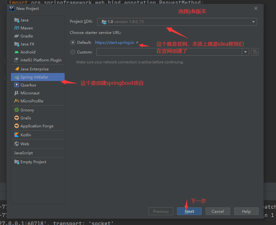Select the Java project type icon
The image size is (276, 225).
[x=17, y=20]
